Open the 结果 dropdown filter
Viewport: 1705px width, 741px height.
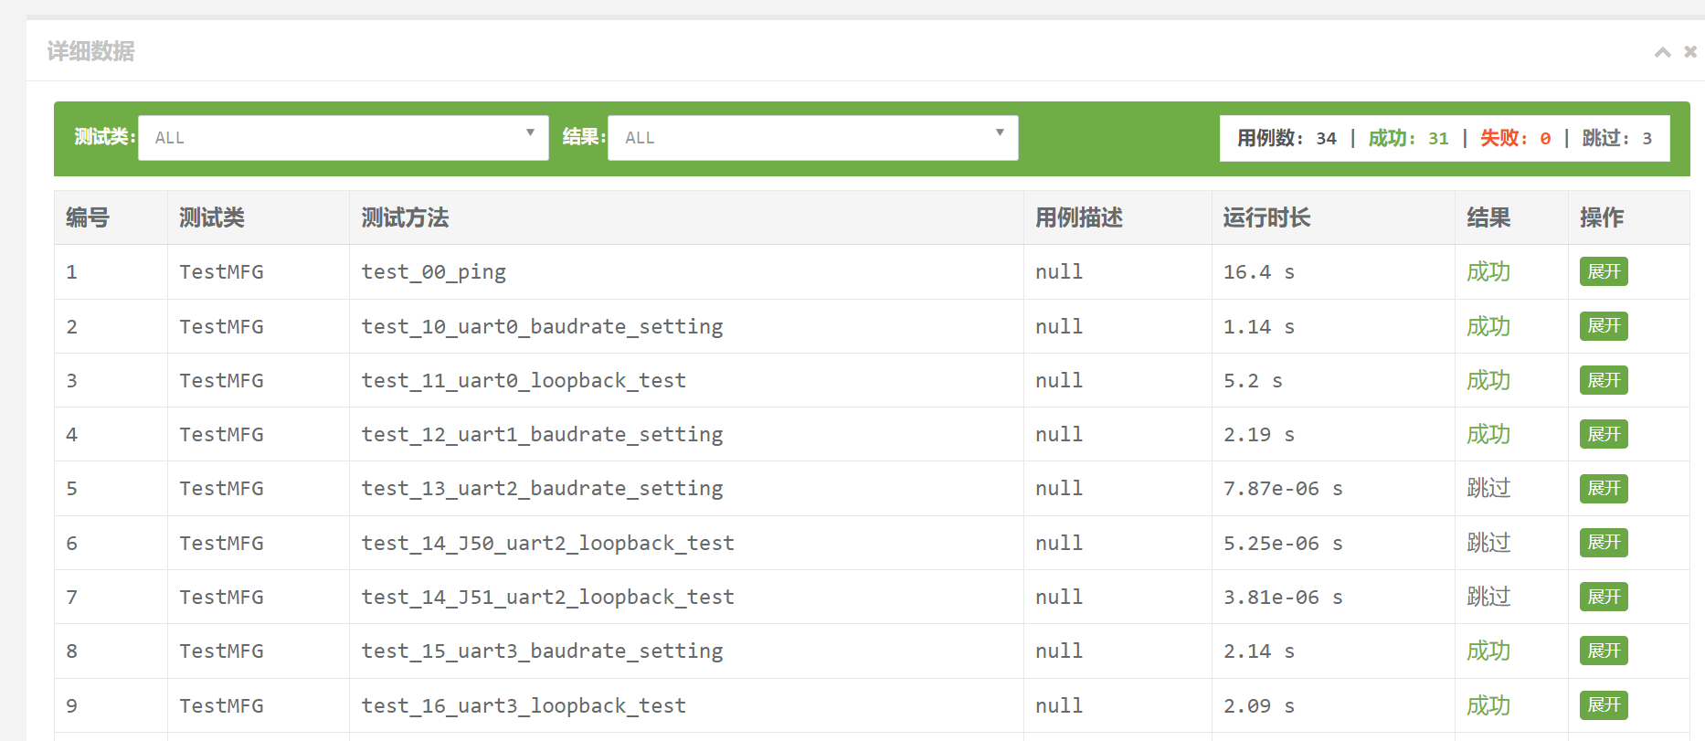[x=813, y=138]
